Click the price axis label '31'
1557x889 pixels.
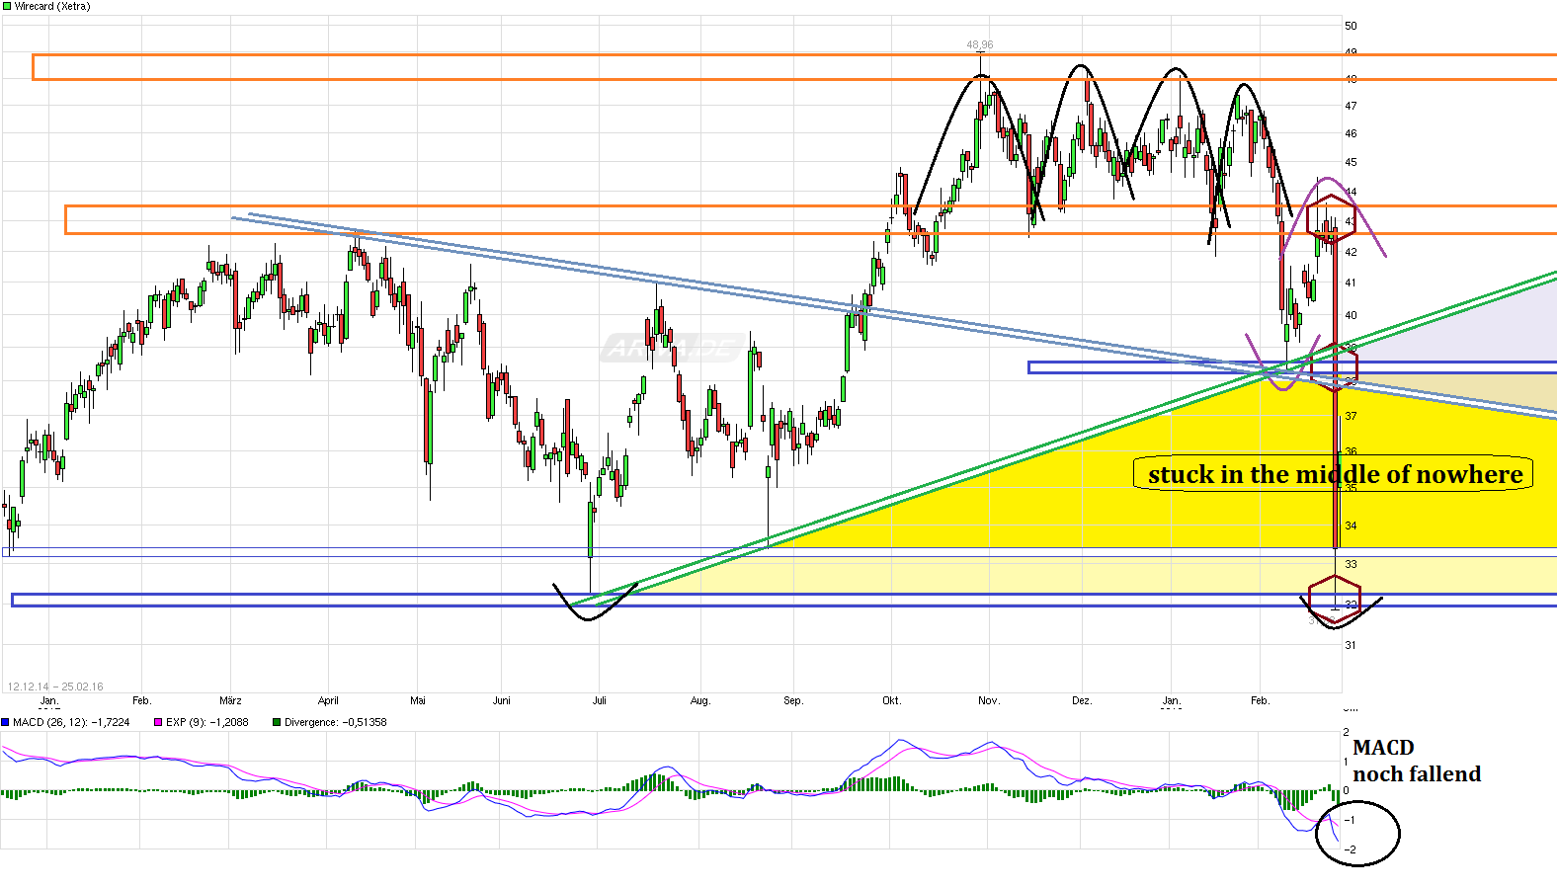(x=1351, y=645)
